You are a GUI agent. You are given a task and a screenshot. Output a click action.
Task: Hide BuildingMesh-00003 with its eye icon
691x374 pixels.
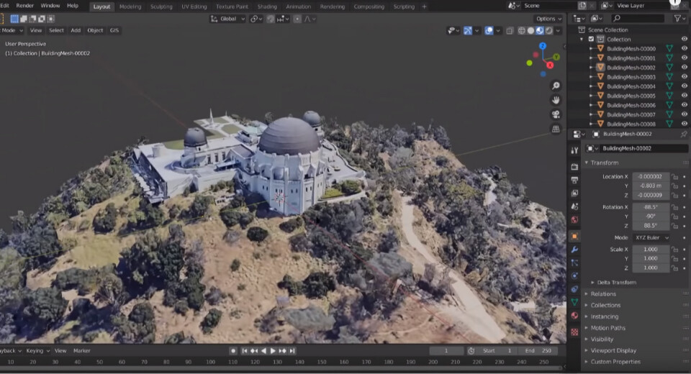click(x=685, y=77)
